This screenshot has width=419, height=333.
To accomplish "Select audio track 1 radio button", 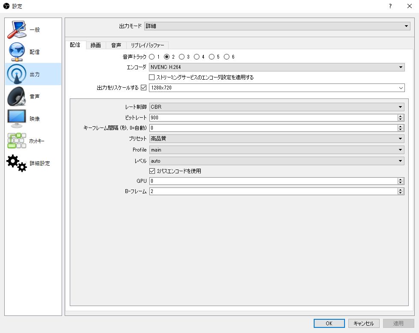I will point(152,56).
